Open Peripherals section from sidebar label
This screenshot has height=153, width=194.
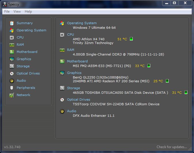[26, 88]
